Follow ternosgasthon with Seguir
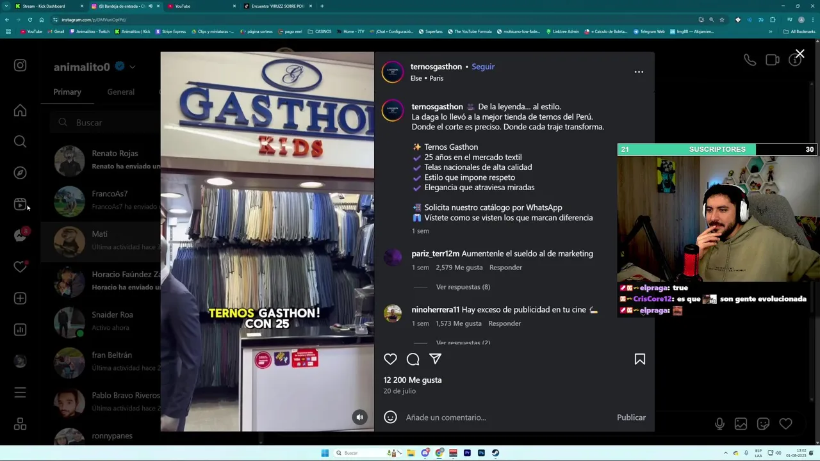 tap(483, 67)
